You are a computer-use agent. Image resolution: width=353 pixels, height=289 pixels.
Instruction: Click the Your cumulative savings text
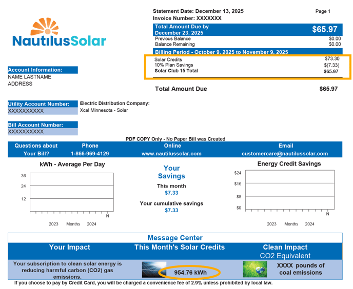[x=171, y=203]
